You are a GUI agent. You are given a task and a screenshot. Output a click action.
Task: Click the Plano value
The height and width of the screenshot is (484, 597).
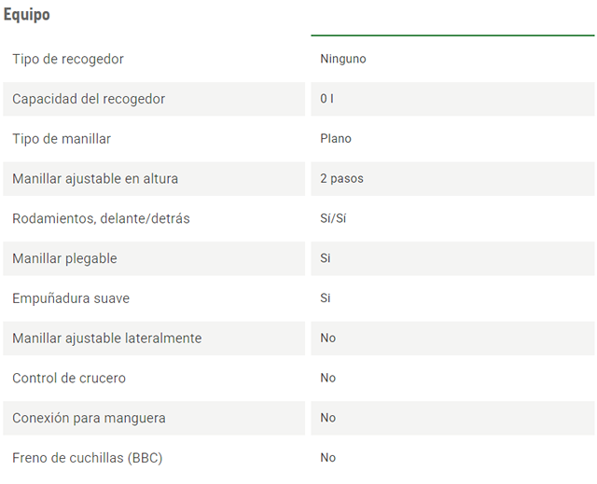(336, 139)
